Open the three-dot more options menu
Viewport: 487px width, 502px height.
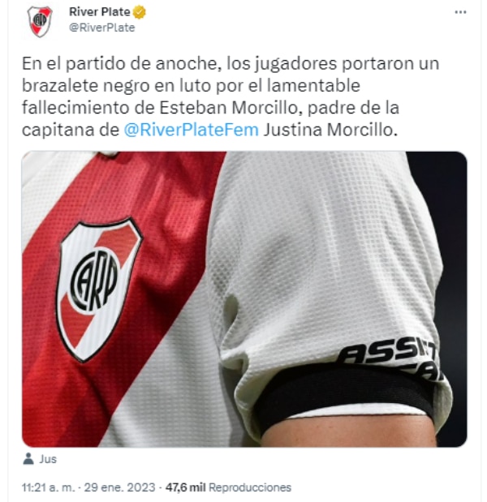pyautogui.click(x=460, y=12)
